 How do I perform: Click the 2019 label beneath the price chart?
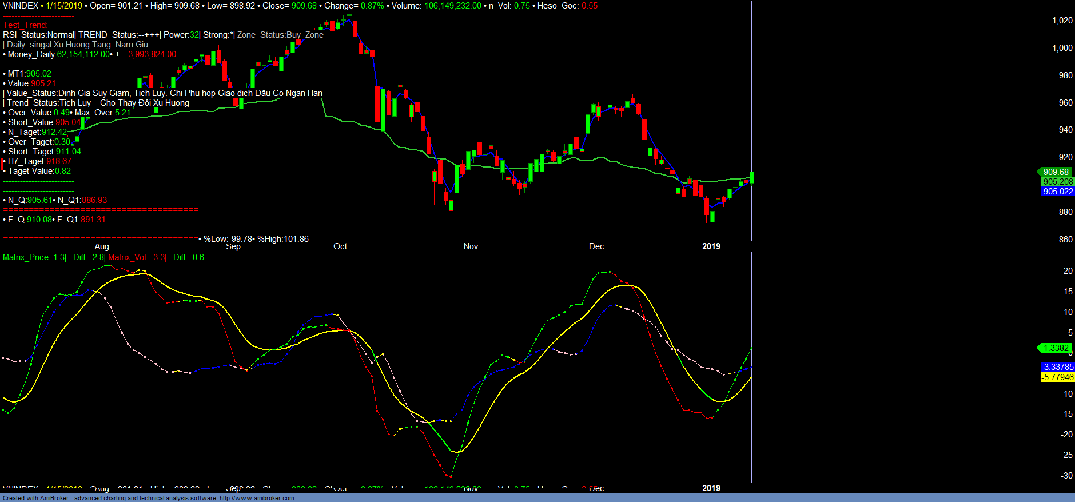click(x=711, y=246)
